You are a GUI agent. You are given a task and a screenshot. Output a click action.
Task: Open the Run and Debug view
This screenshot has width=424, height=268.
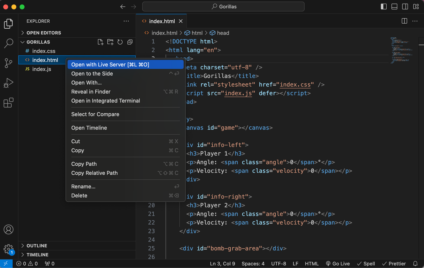click(x=8, y=83)
